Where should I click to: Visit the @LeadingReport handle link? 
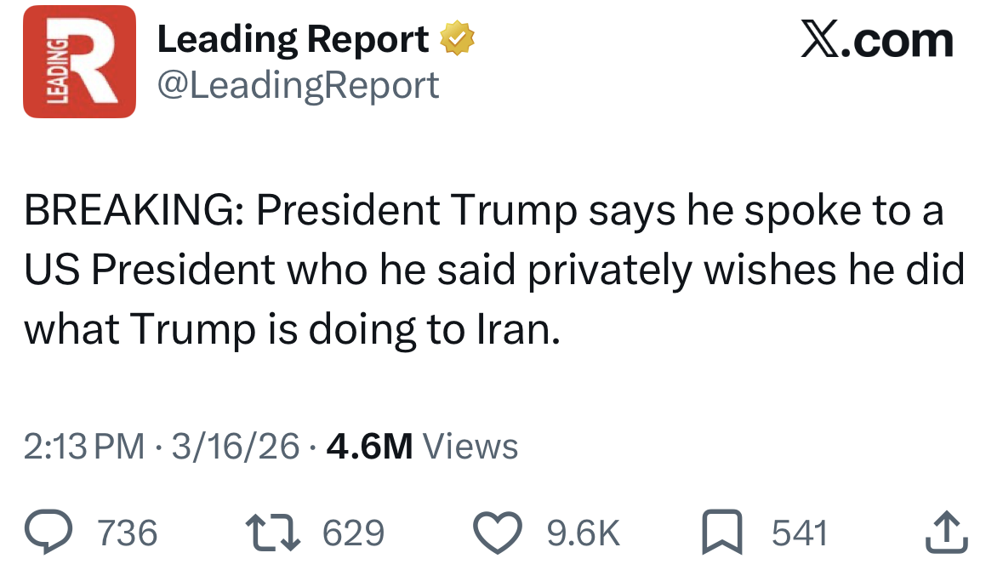point(298,84)
